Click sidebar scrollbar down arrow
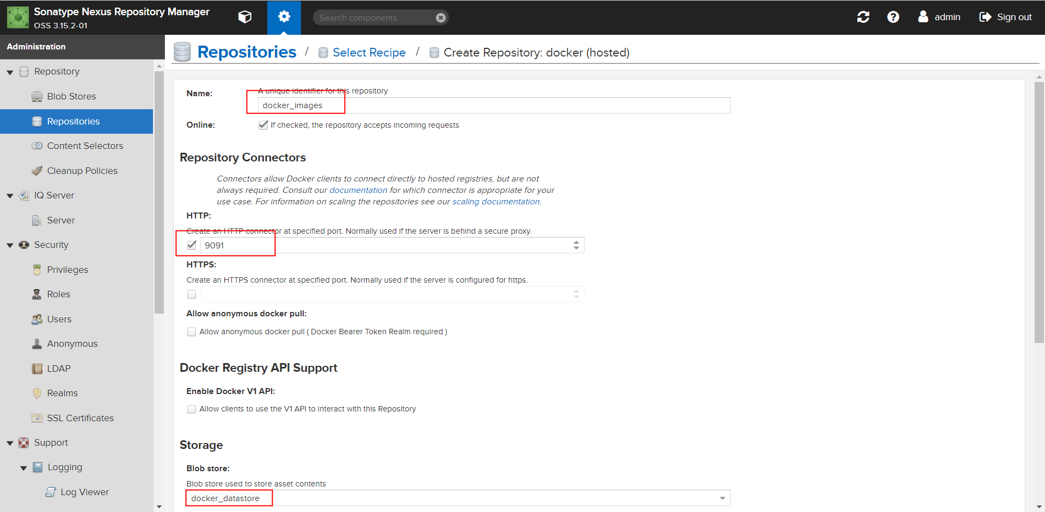The image size is (1045, 512). 159,507
